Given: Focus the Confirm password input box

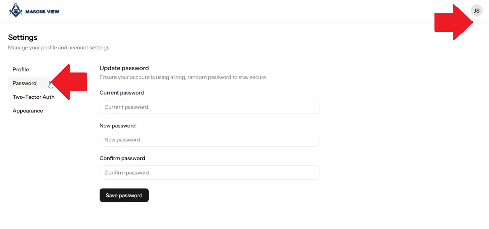Looking at the screenshot, I should tap(209, 173).
